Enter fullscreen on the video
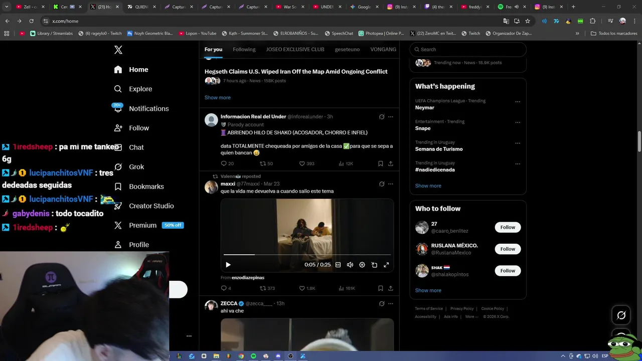This screenshot has height=361, width=642. coord(386,265)
